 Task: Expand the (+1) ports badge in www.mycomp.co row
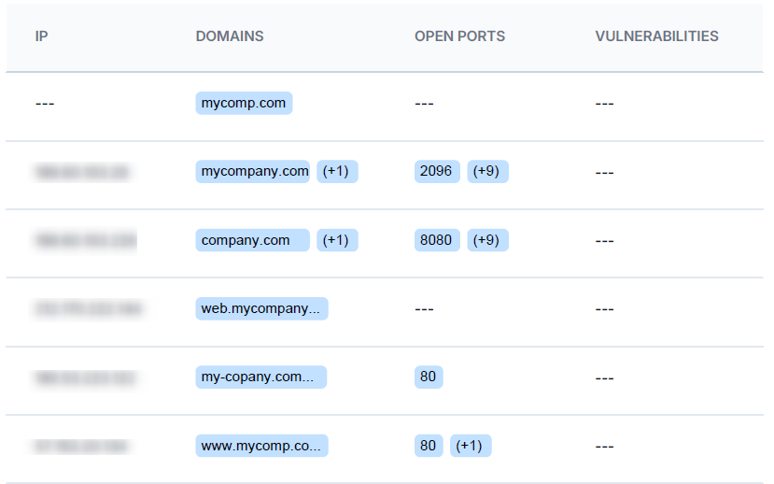coord(471,446)
